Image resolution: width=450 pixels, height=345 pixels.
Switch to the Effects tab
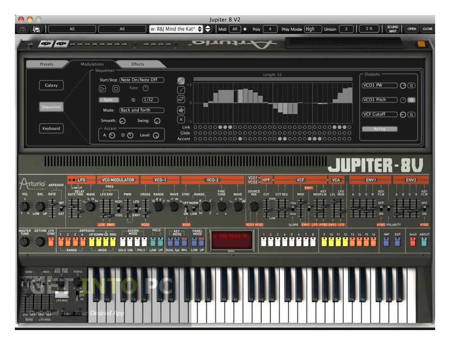(x=138, y=64)
